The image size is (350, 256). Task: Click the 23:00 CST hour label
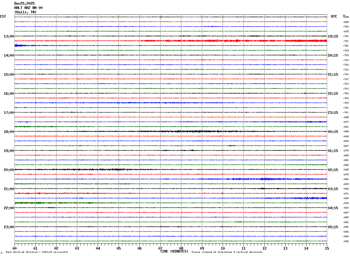(9, 227)
